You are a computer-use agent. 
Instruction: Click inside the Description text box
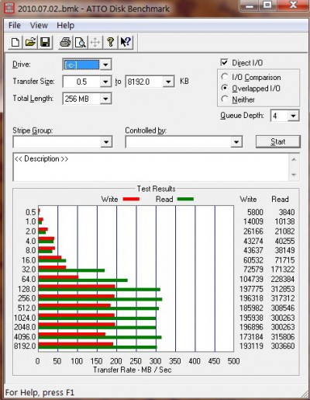point(150,167)
